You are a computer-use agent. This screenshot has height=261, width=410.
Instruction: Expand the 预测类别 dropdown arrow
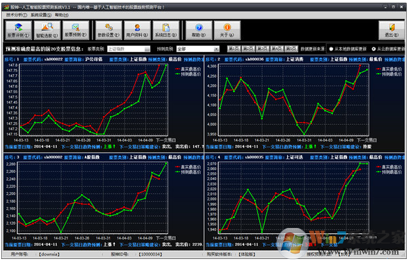(217, 49)
